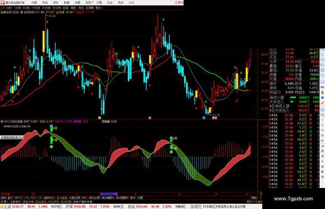Select the 多周期 multi-period tab
325x209 pixels.
pyautogui.click(x=89, y=8)
